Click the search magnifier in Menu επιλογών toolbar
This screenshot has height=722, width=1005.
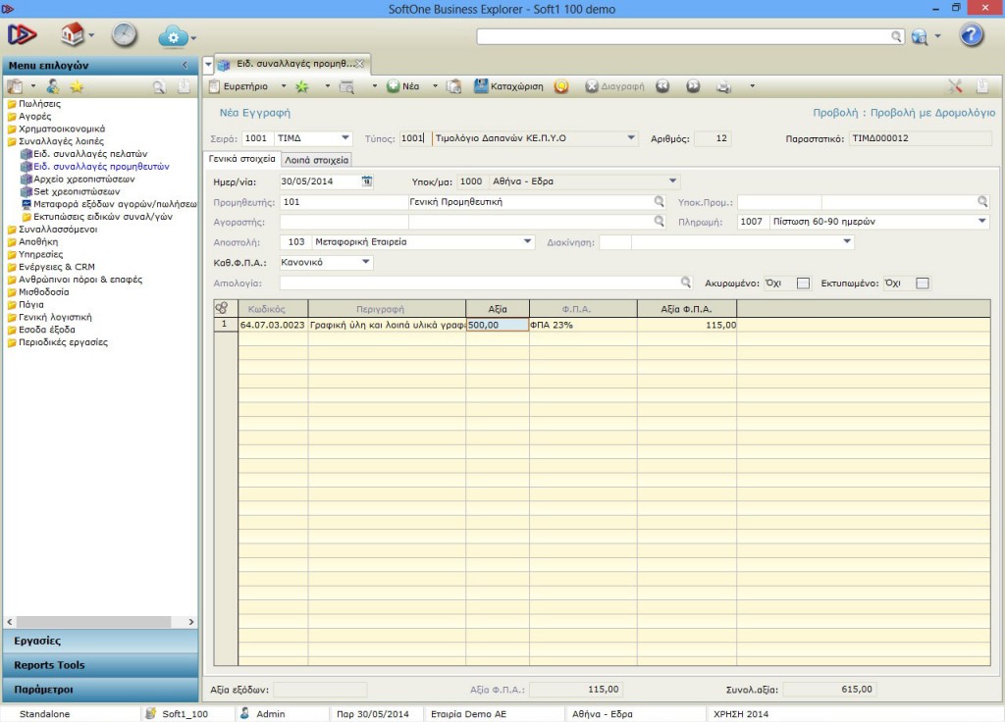tap(158, 86)
